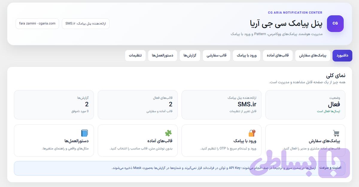Screen dimensions: 359x187
Task: Click the blue book icon for دستورالعمل‌ها
Action: click(x=85, y=133)
